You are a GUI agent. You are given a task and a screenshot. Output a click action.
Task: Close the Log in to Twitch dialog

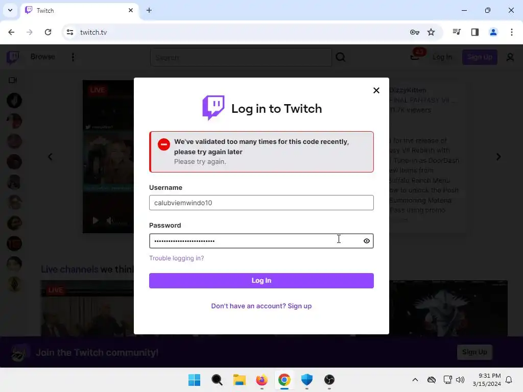click(376, 90)
